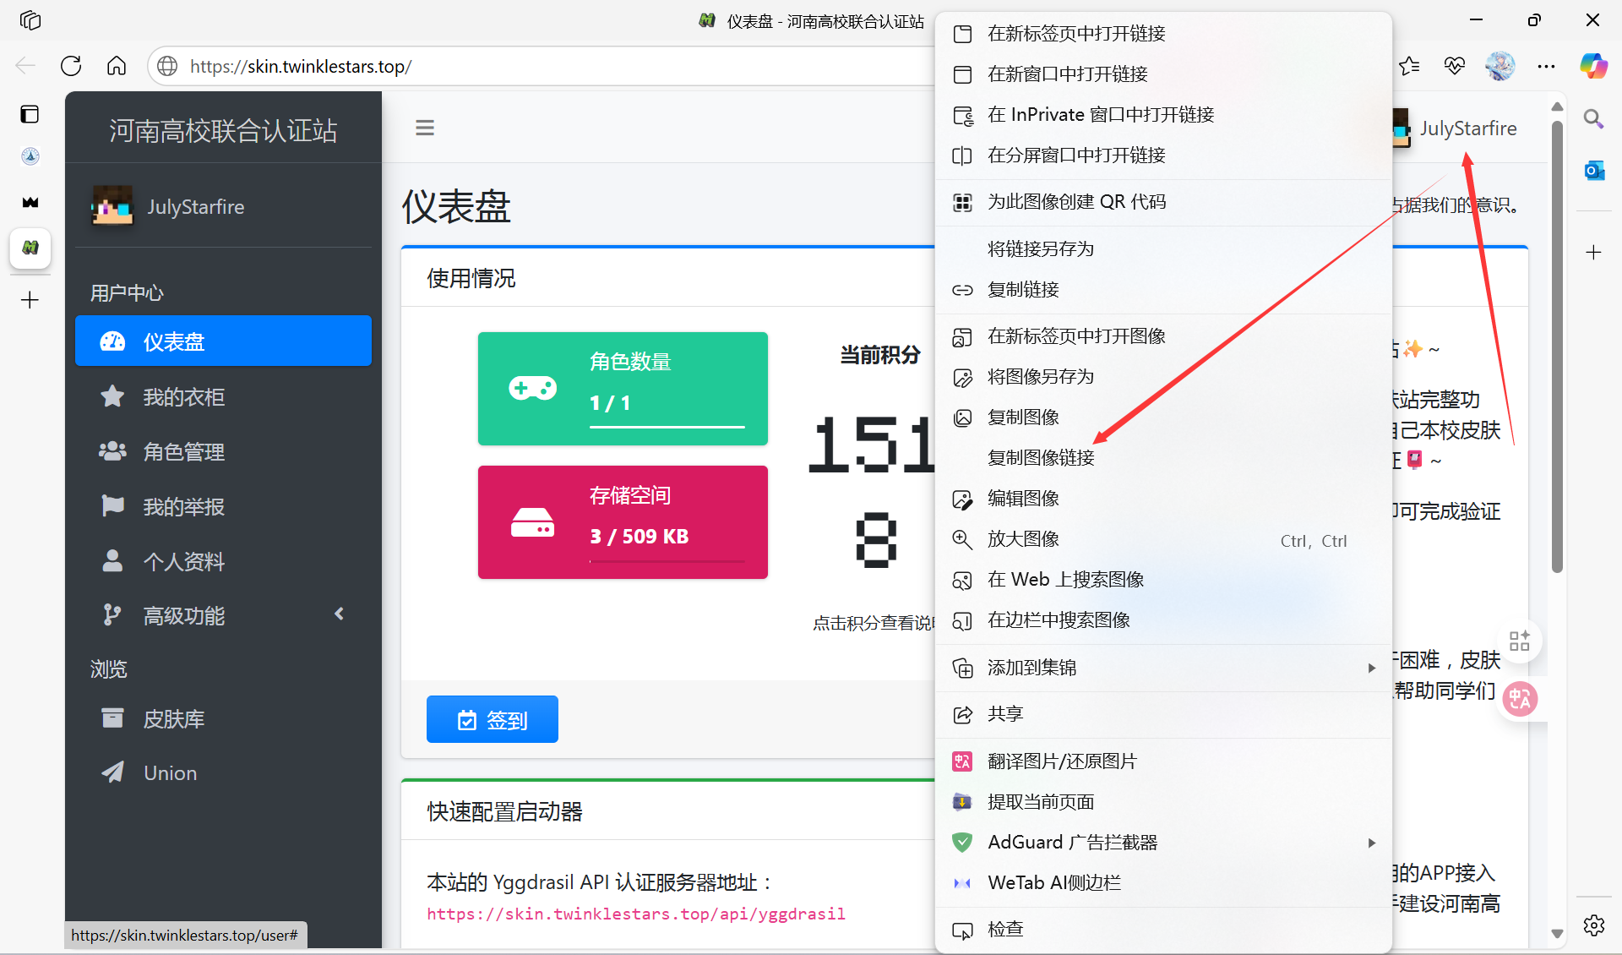Expand the 添加到集锦 submenu

(1371, 668)
